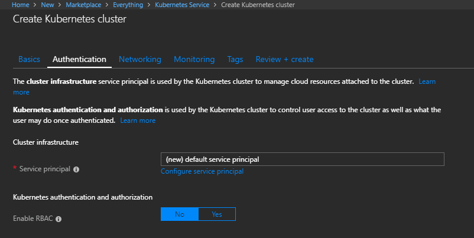Viewport: 474px width, 238px height.
Task: Set Enable RBAC to No
Action: (180, 214)
